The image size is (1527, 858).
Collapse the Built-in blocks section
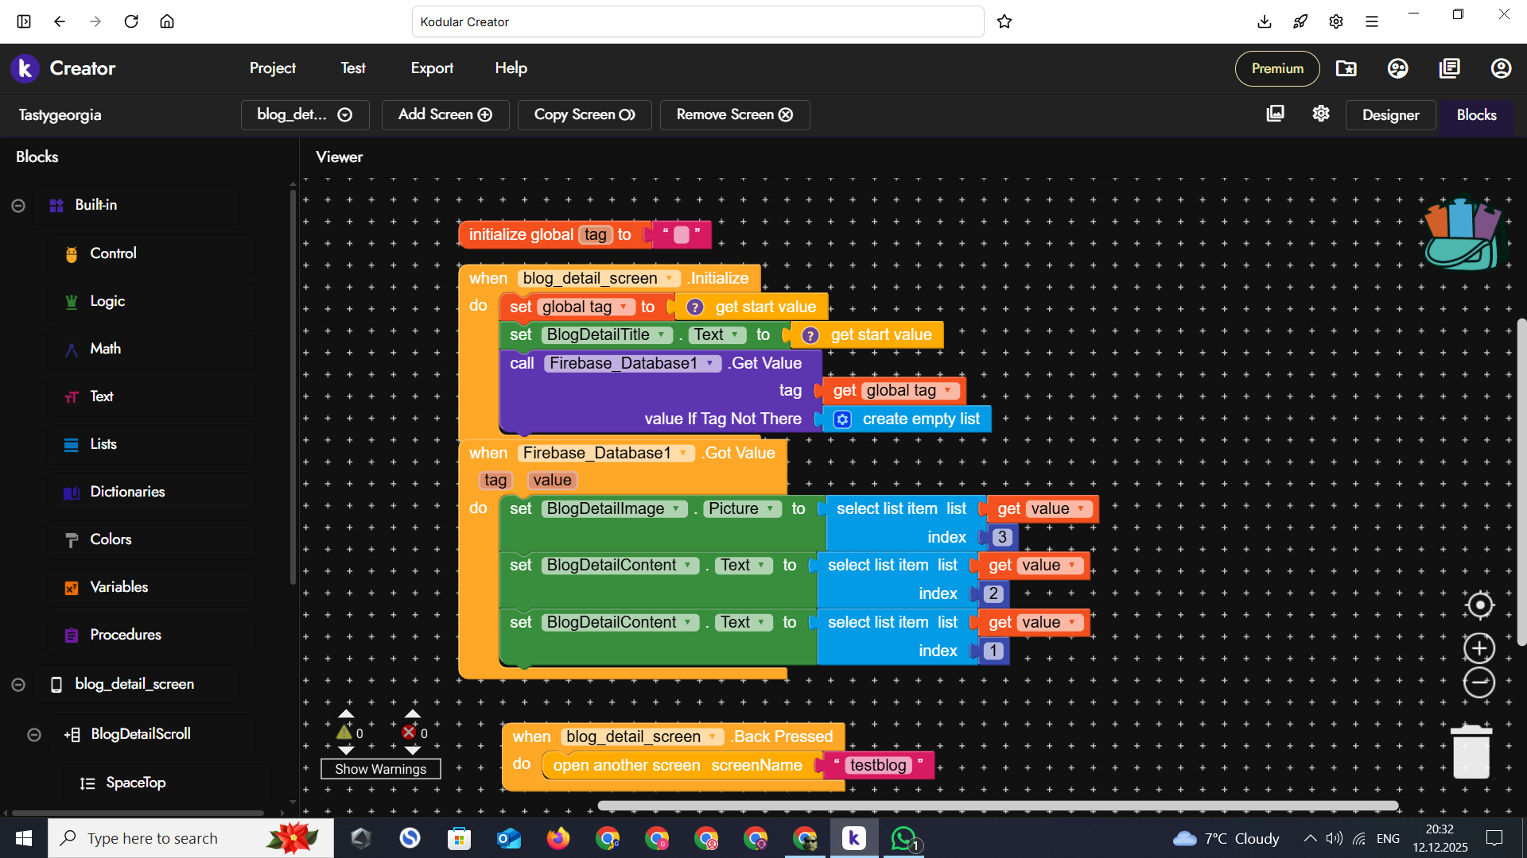pyautogui.click(x=18, y=206)
